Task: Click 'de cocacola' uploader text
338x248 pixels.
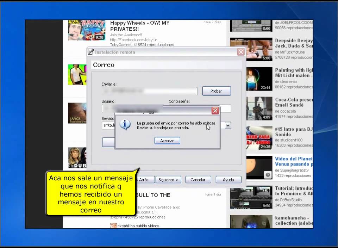Action: point(286,111)
